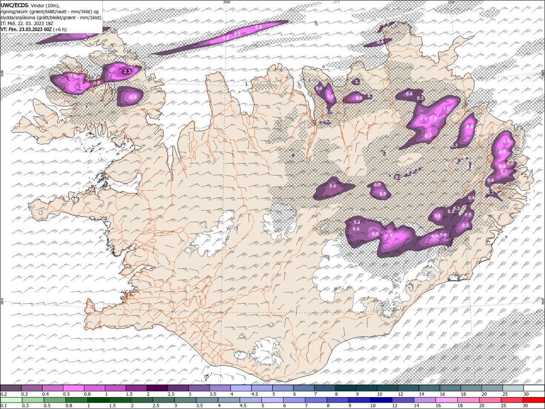
Task: Click the light pink 16 swatch in lower legend row
Action: 446,400
